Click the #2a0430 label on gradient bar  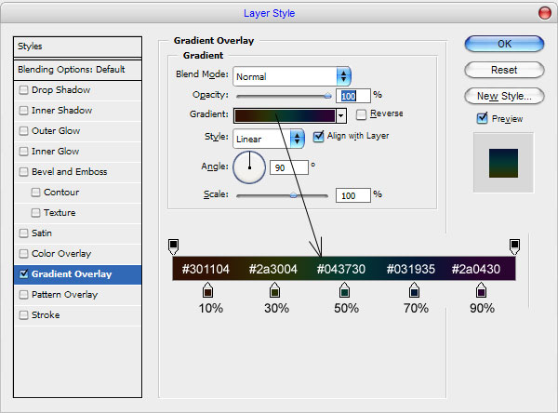click(x=476, y=269)
